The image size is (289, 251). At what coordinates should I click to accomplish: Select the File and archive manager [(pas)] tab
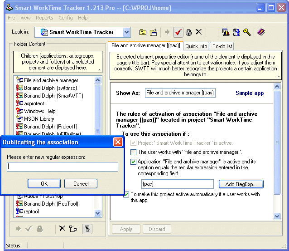click(145, 45)
